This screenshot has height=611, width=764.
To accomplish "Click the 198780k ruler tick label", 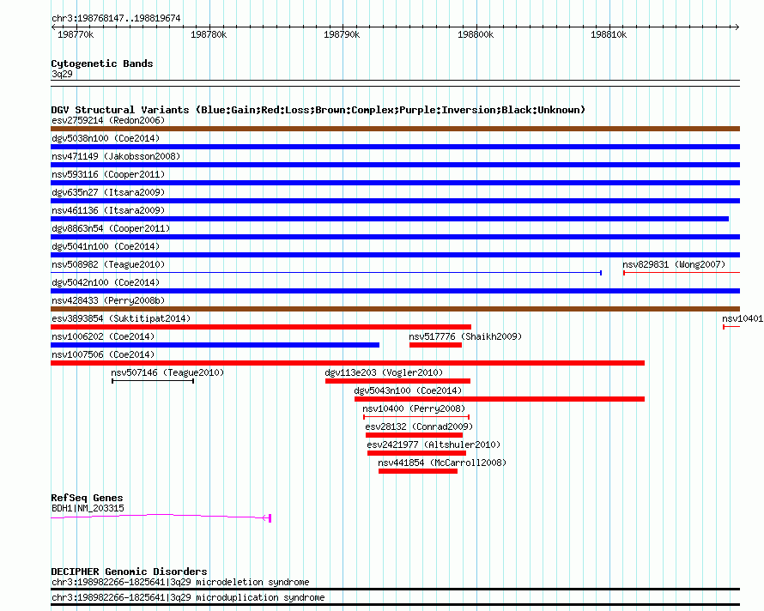I will point(209,34).
